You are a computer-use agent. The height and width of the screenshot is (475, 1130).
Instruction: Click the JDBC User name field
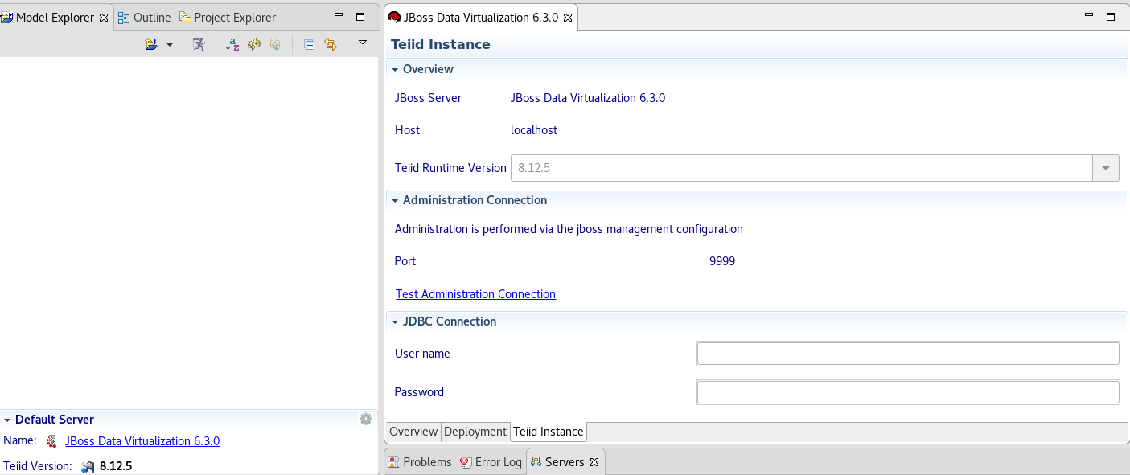(x=907, y=354)
